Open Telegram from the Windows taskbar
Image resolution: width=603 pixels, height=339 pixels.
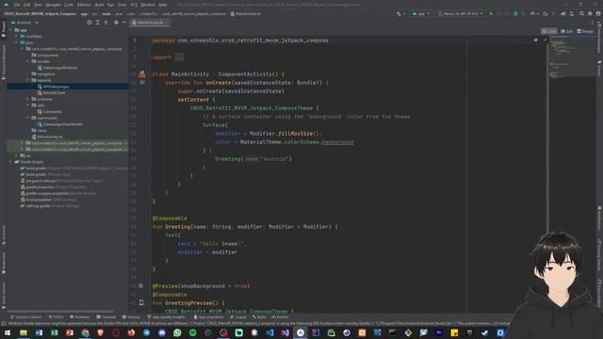[147, 332]
